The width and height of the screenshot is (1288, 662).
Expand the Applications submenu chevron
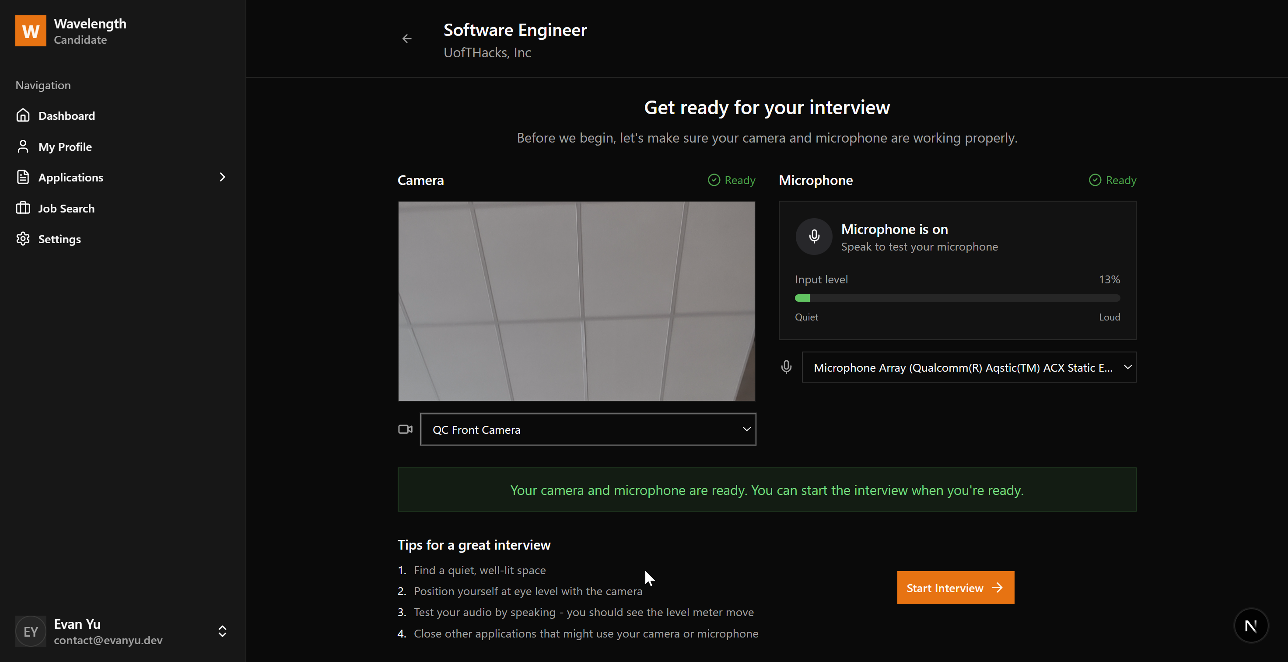click(x=223, y=177)
